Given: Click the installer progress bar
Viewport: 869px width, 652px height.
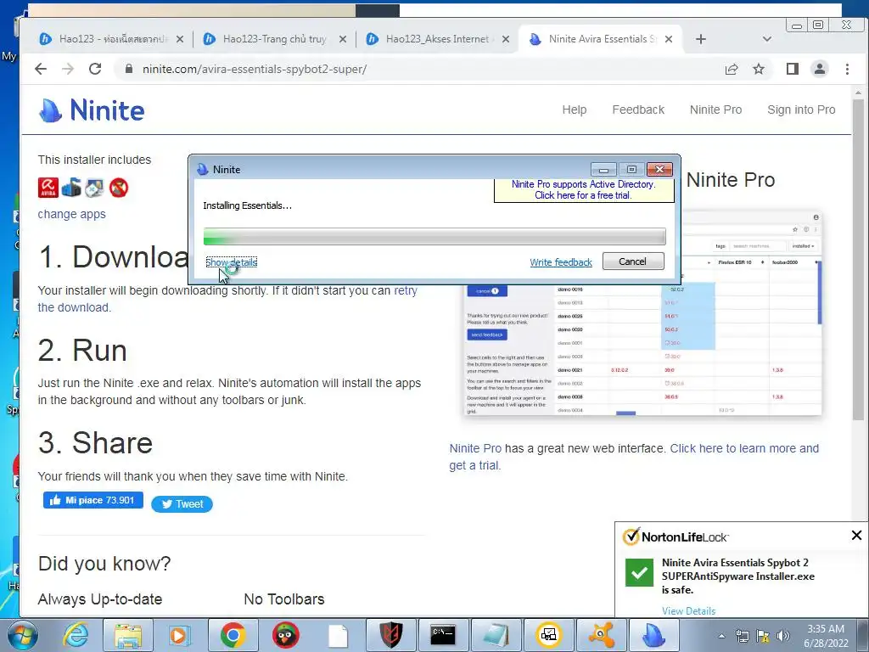Looking at the screenshot, I should (434, 236).
